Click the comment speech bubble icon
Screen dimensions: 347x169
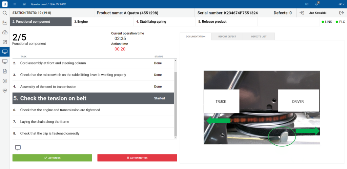tap(18, 148)
